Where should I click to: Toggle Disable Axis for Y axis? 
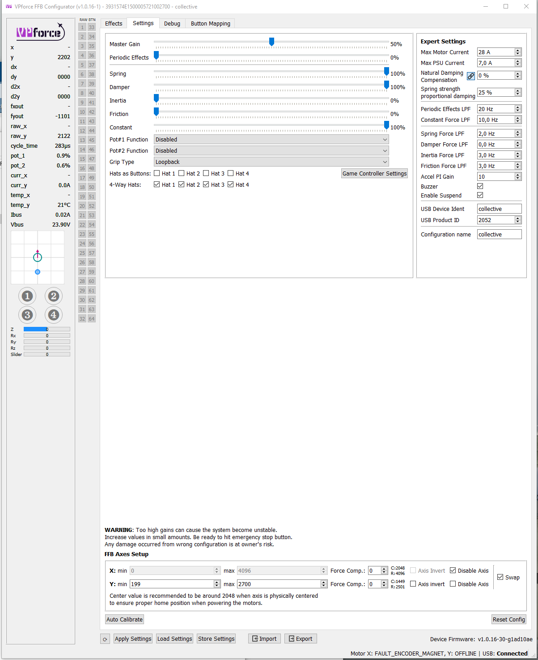[453, 584]
